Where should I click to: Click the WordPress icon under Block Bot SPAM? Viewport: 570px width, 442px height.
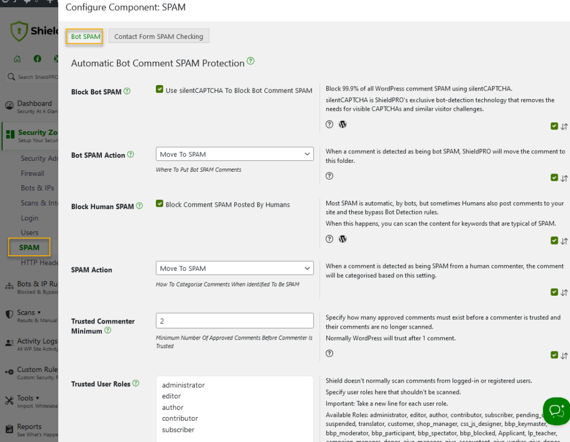[x=342, y=124]
